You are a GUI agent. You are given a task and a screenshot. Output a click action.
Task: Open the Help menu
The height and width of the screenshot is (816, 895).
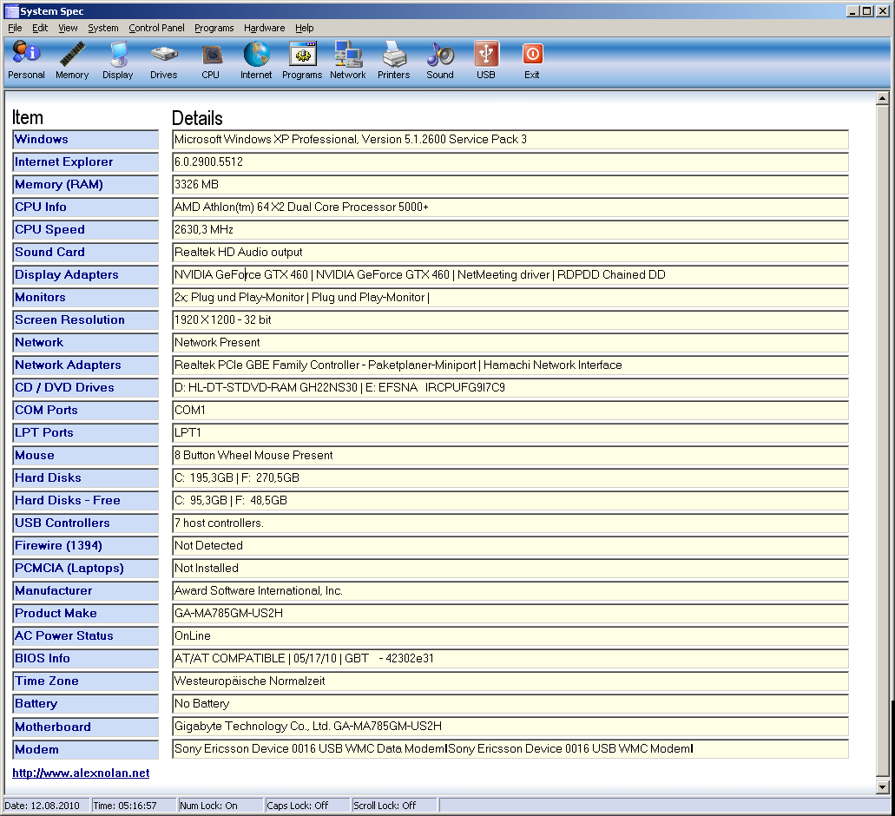304,28
